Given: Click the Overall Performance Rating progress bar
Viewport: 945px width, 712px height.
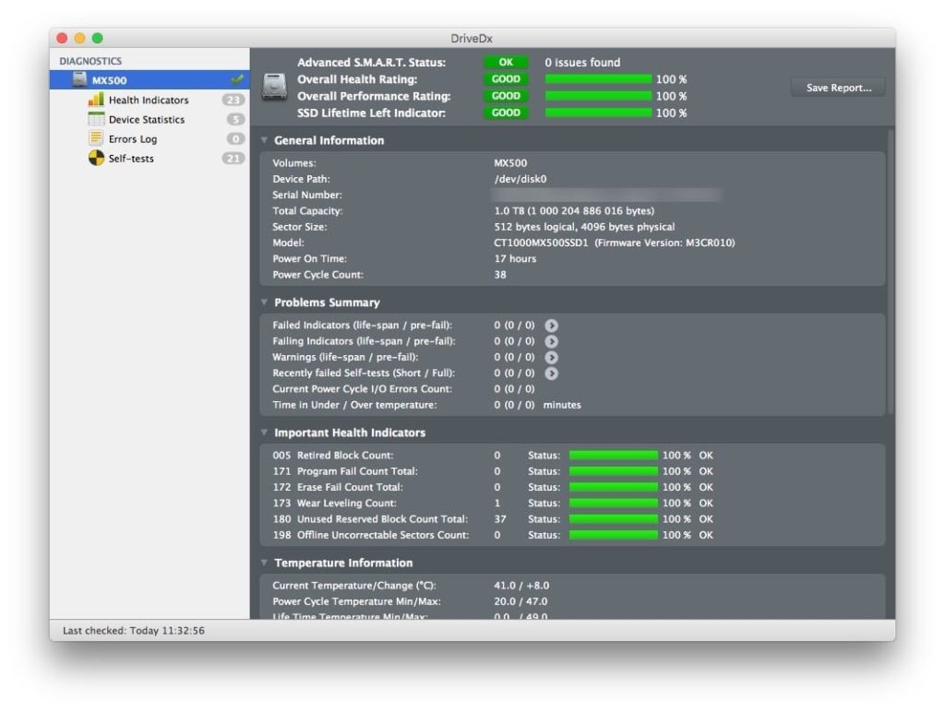Looking at the screenshot, I should click(x=598, y=96).
